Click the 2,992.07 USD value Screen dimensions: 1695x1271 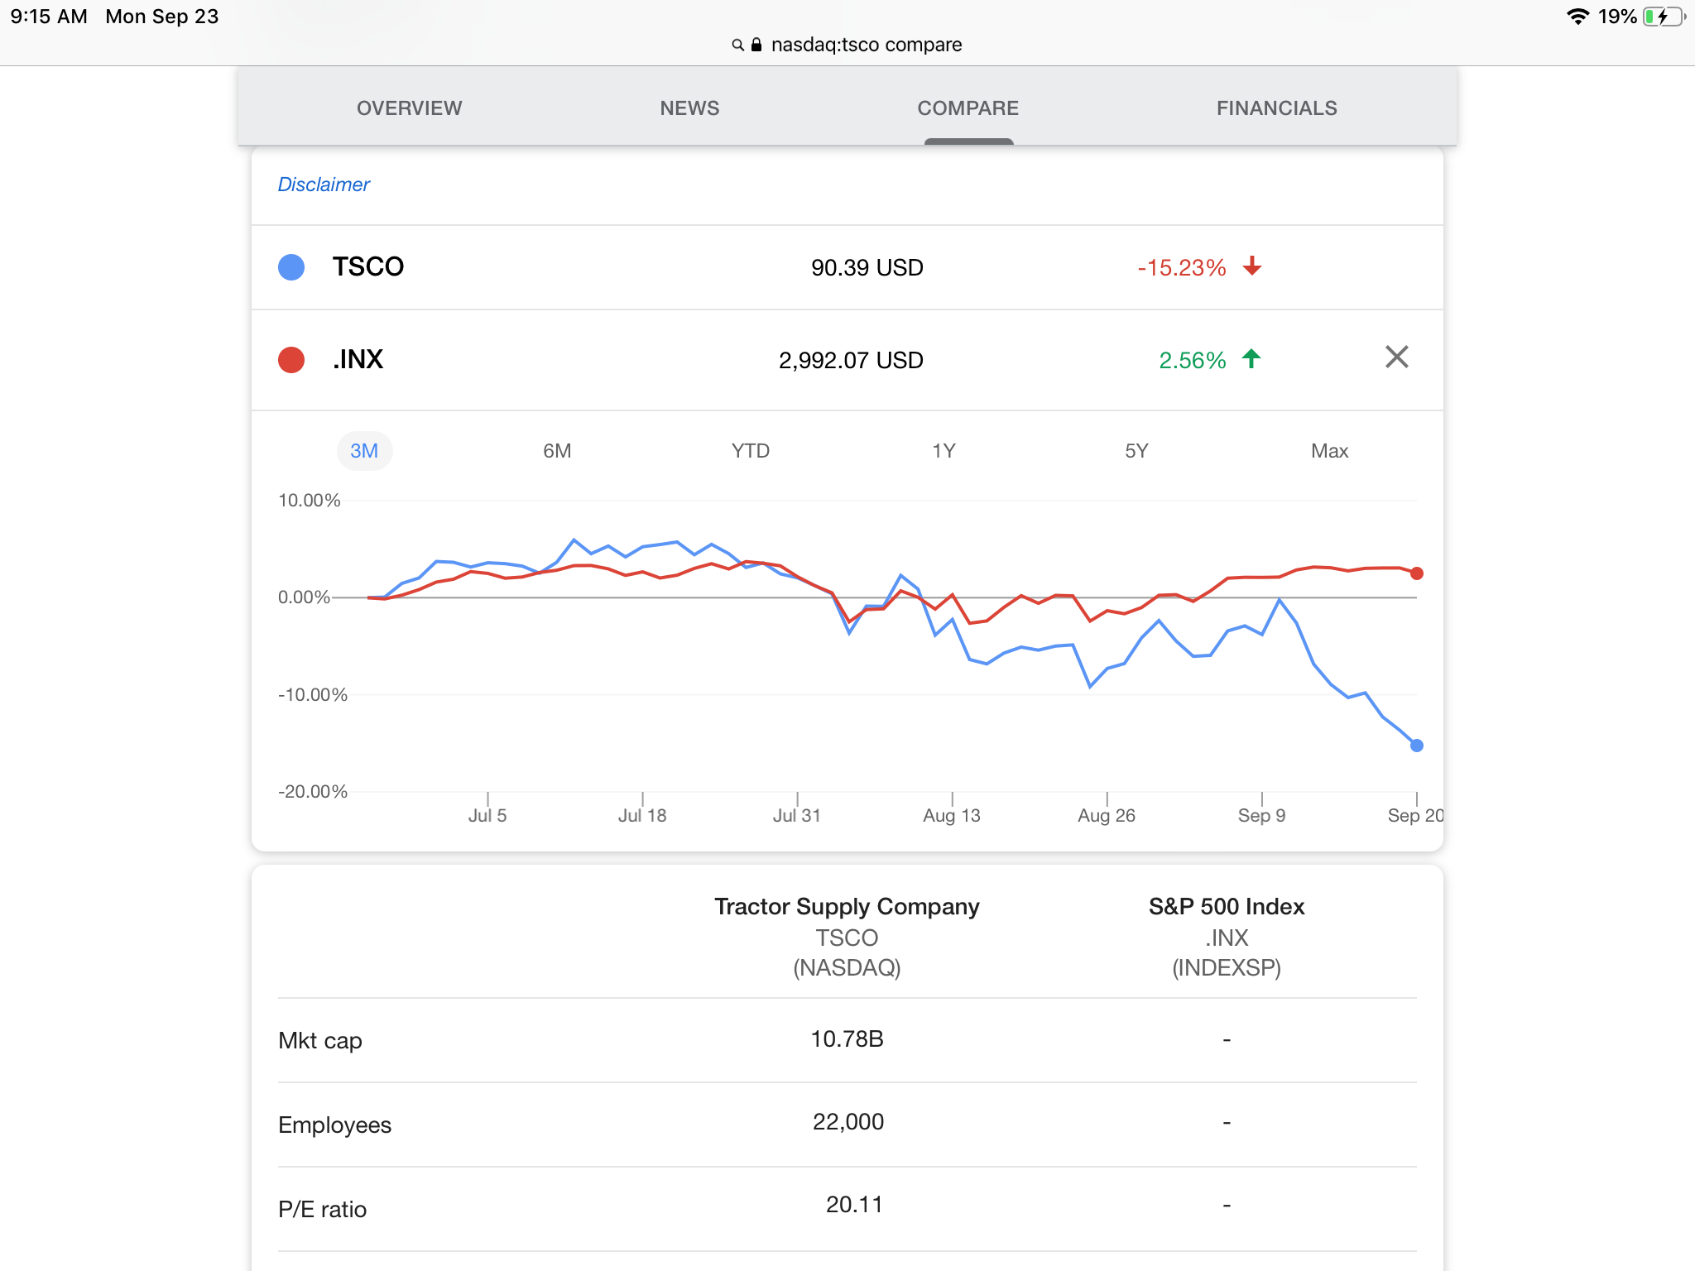point(851,360)
